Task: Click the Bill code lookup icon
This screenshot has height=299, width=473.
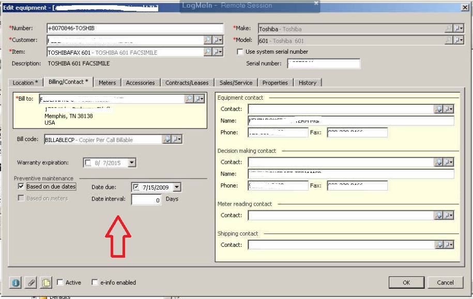Action: tap(167, 139)
